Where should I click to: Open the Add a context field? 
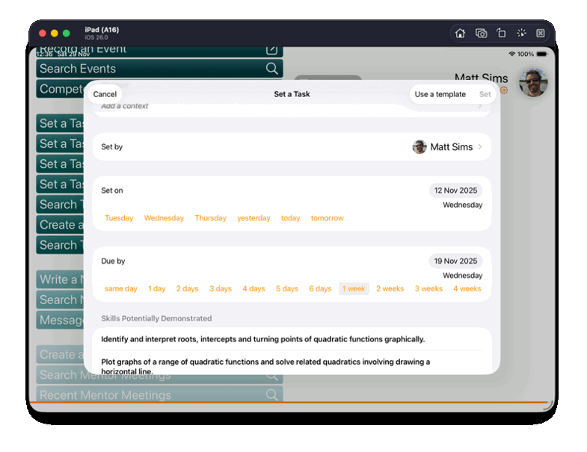click(x=292, y=107)
